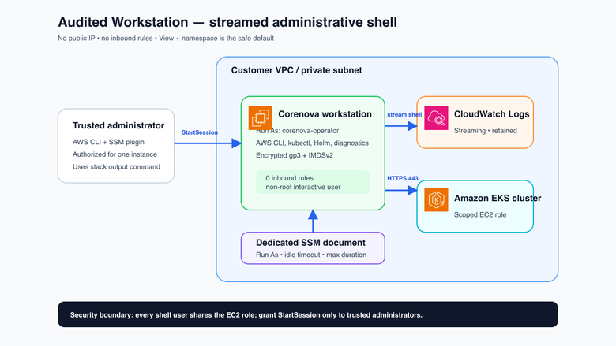
Task: Click 'Scoped EC2 role' text
Action: coord(480,214)
